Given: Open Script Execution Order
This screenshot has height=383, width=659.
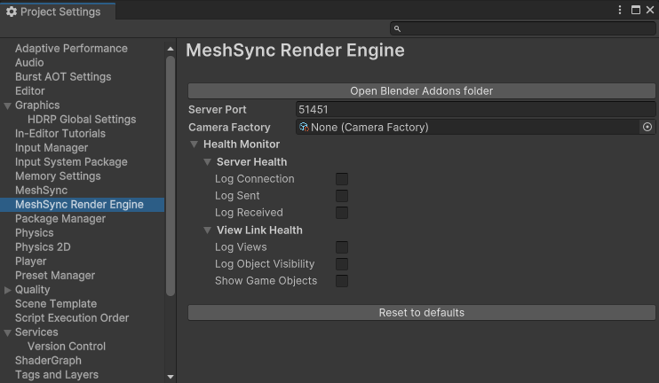Looking at the screenshot, I should tap(72, 318).
